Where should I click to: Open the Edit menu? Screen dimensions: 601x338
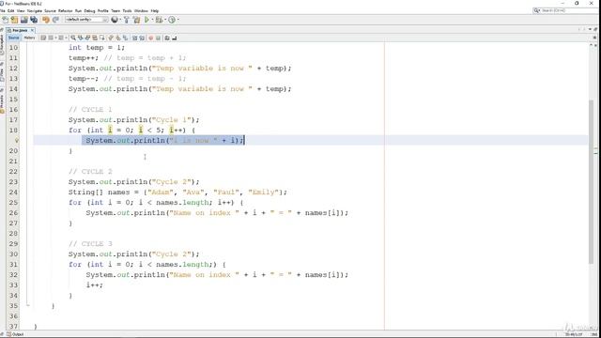pos(10,10)
